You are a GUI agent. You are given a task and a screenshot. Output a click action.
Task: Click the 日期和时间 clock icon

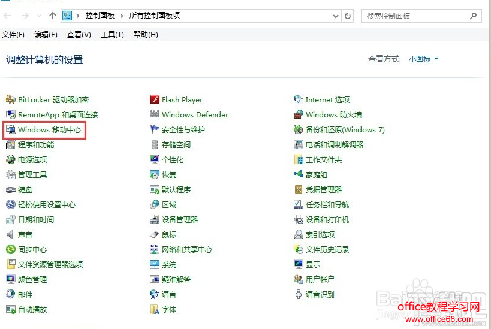(x=10, y=219)
